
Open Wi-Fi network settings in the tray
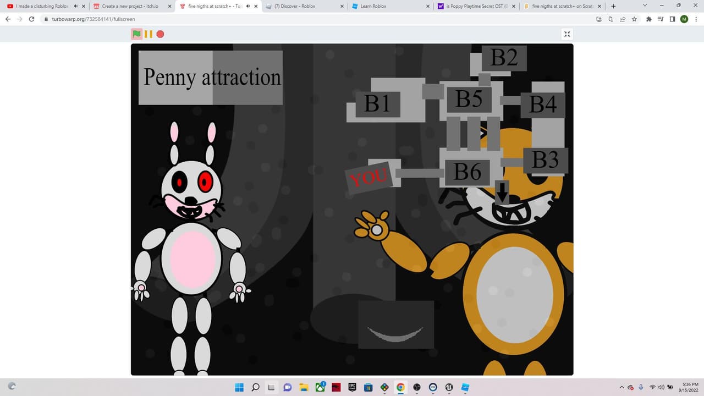point(653,387)
